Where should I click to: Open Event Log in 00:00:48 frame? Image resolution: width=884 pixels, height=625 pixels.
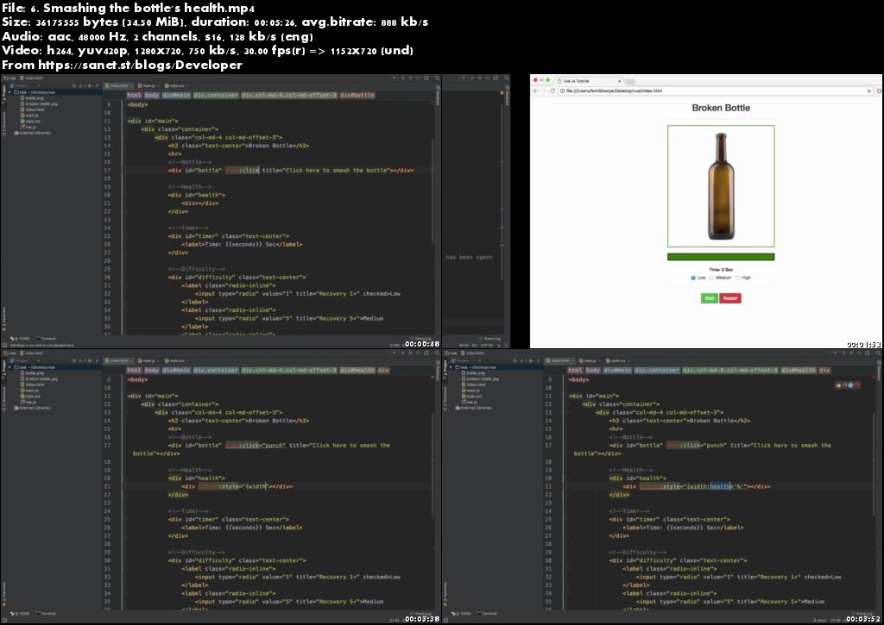422,338
